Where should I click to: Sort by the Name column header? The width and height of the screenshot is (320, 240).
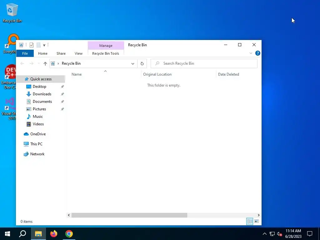point(105,74)
